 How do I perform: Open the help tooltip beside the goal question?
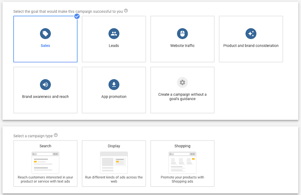click(x=126, y=11)
